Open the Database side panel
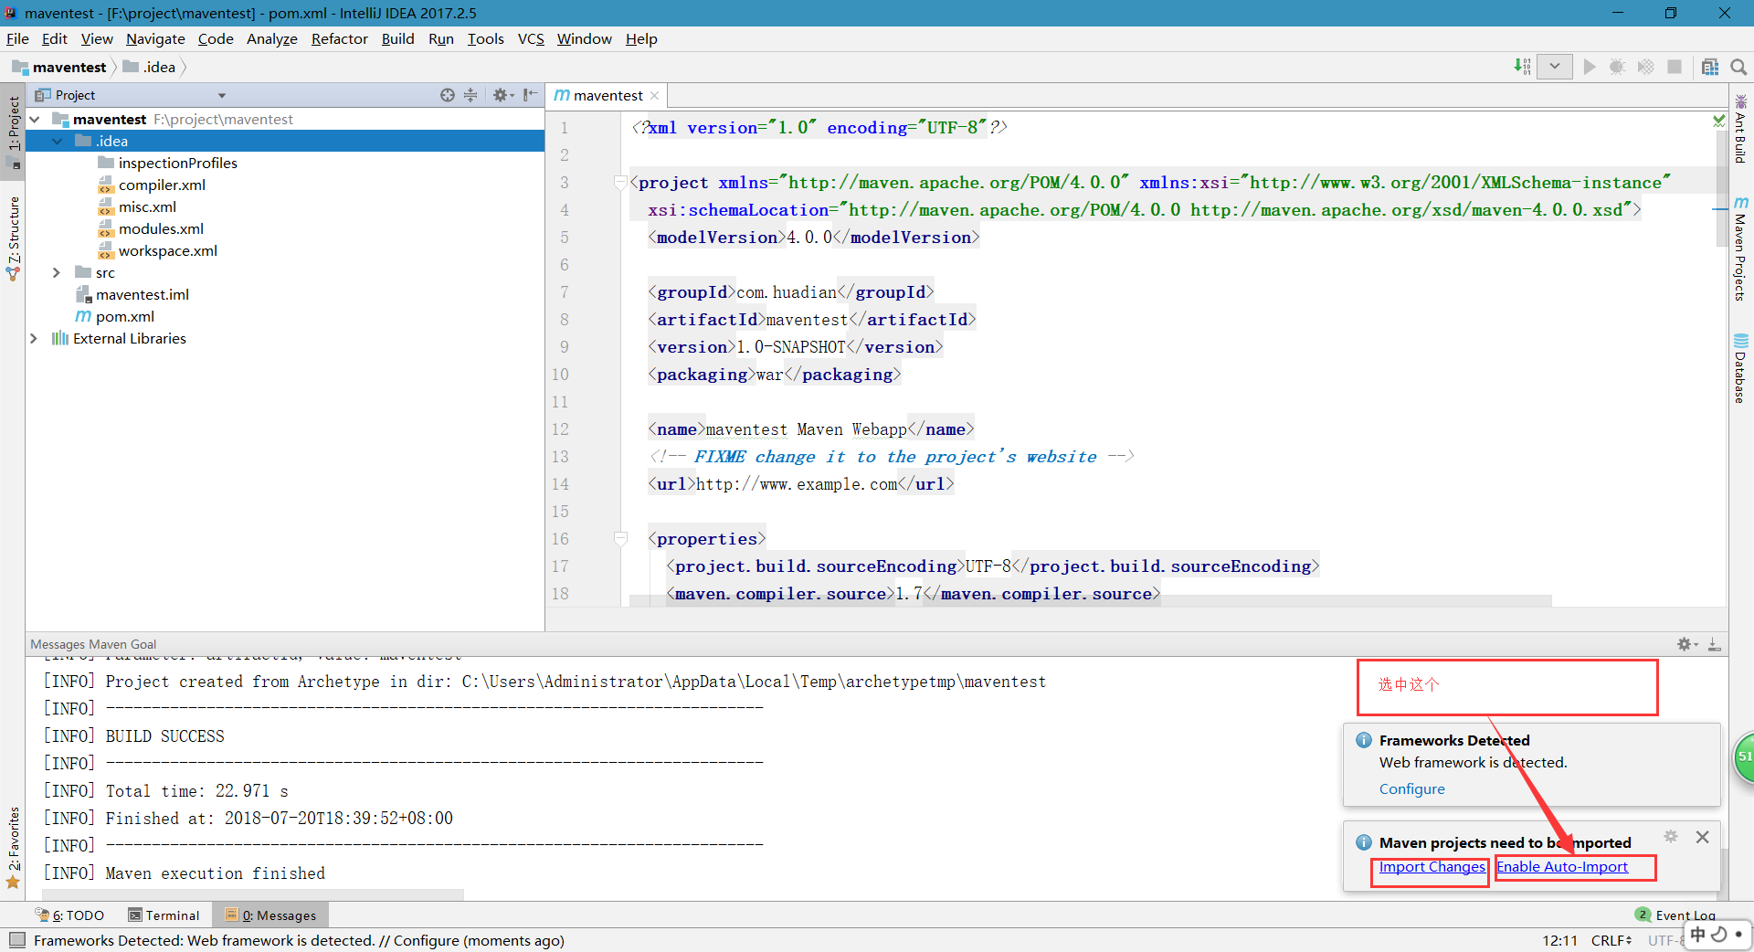 tap(1741, 369)
